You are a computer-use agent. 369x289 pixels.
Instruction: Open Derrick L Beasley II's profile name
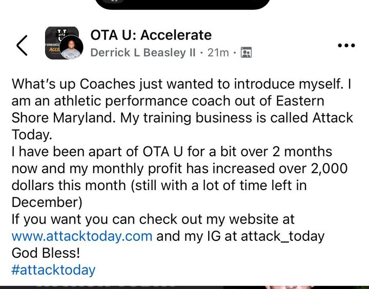click(143, 53)
